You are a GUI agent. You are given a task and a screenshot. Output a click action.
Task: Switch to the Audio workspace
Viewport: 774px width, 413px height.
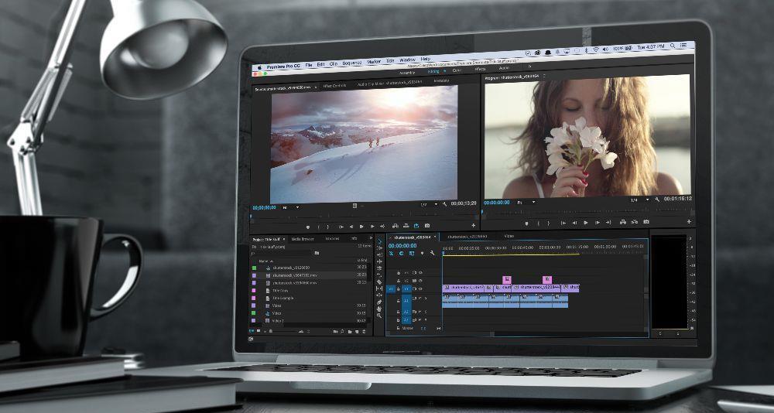pyautogui.click(x=504, y=68)
